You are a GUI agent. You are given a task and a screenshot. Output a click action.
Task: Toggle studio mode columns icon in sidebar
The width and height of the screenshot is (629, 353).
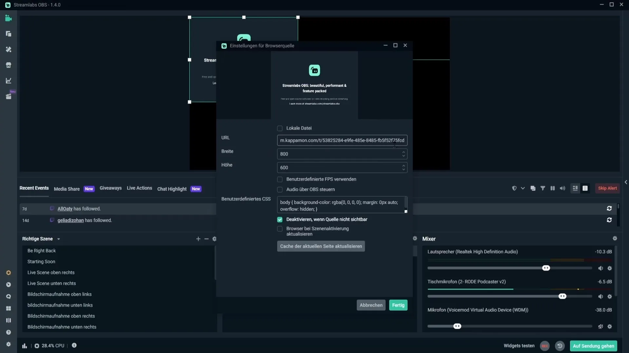tap(9, 320)
